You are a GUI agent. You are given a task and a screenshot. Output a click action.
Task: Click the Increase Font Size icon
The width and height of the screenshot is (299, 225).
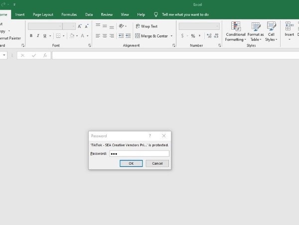point(80,26)
